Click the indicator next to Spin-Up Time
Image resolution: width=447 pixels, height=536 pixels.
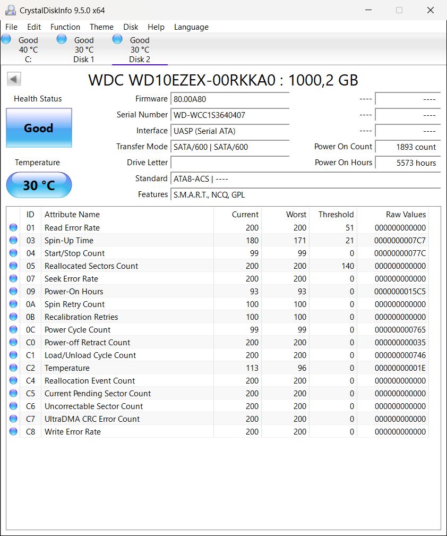(13, 240)
